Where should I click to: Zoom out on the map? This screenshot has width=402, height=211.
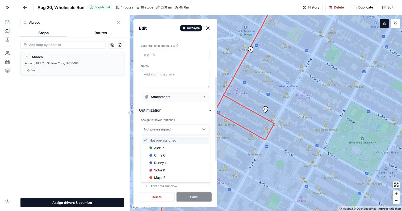(396, 201)
